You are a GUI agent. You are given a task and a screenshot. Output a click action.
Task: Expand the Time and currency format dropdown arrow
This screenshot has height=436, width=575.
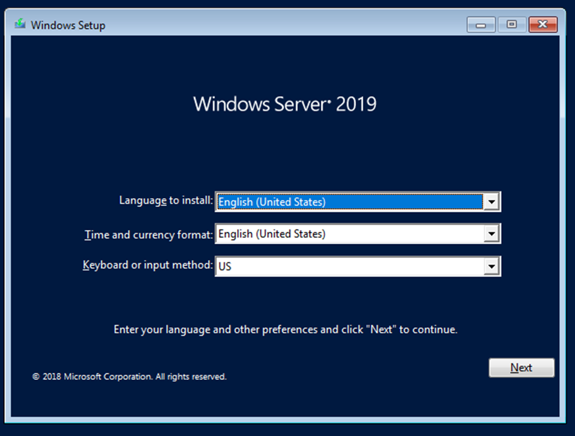[x=491, y=234]
